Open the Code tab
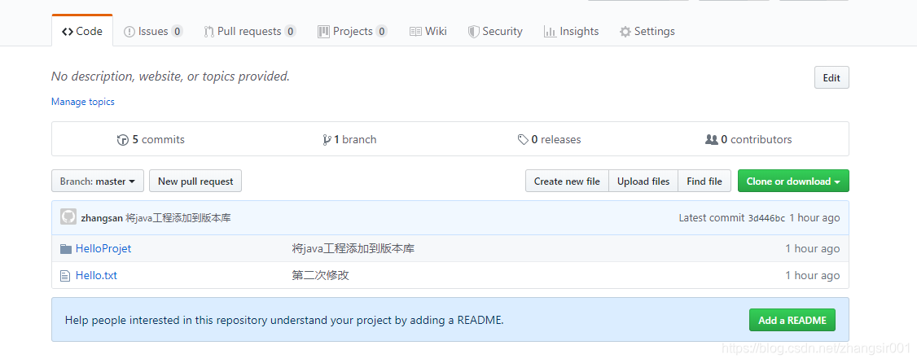This screenshot has height=363, width=917. coord(82,31)
